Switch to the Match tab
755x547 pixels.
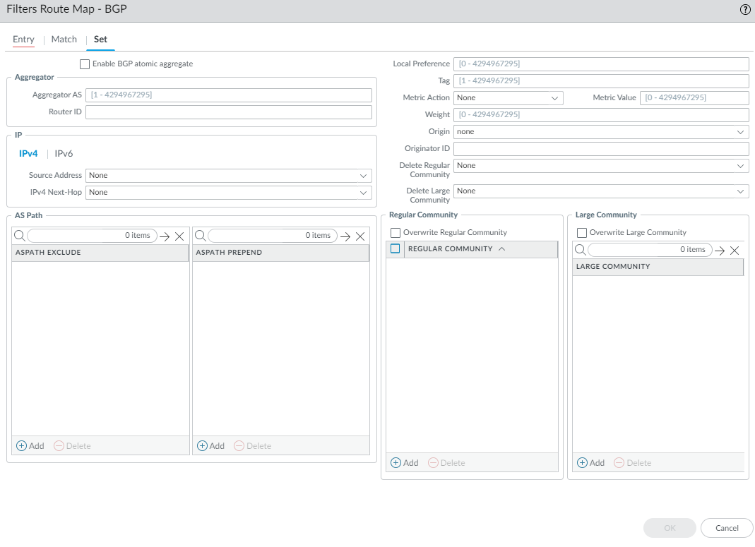point(64,40)
